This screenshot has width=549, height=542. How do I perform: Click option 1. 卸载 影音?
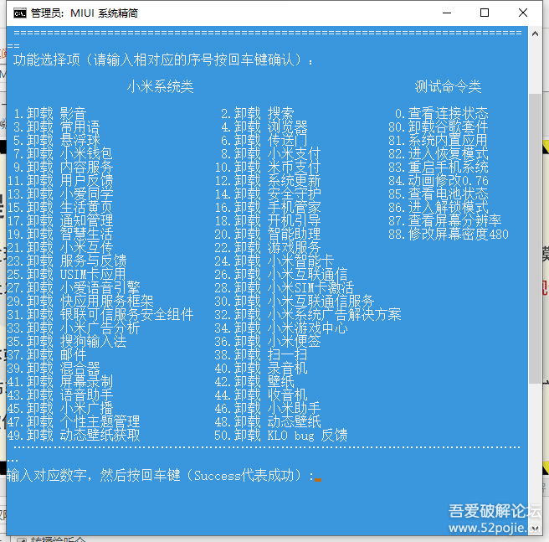click(x=49, y=114)
